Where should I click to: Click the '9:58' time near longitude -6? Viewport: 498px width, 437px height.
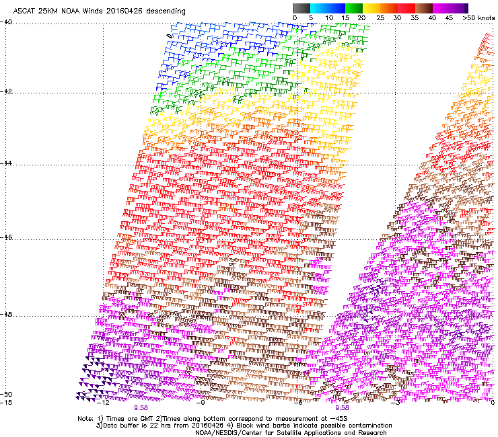click(342, 408)
